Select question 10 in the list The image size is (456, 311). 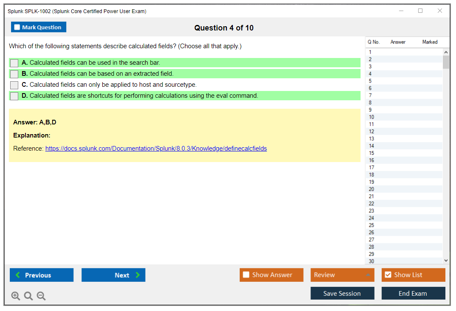coord(372,117)
